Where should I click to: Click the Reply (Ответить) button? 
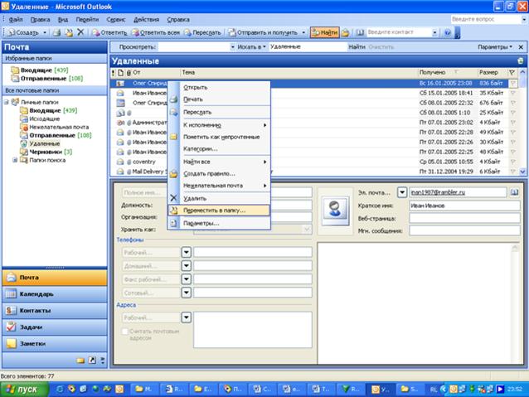coord(109,32)
